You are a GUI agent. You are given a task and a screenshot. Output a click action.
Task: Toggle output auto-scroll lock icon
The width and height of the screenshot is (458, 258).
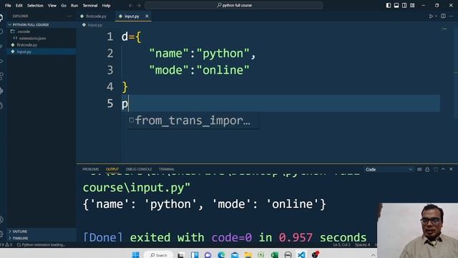(427, 169)
